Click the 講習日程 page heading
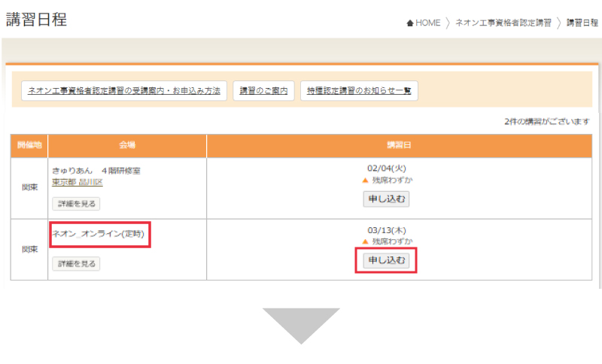Screen dimensions: 602x364 tap(37, 20)
